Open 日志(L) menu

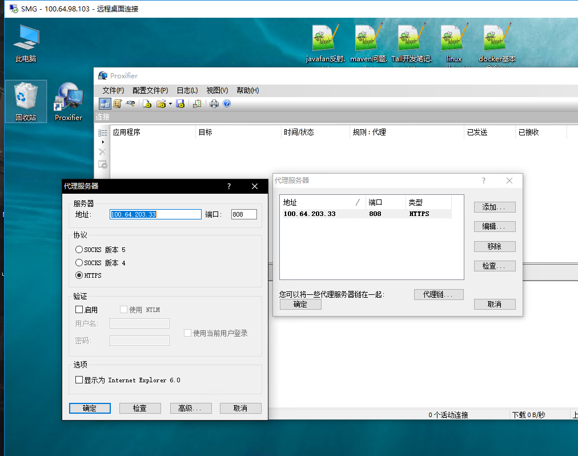coord(187,90)
